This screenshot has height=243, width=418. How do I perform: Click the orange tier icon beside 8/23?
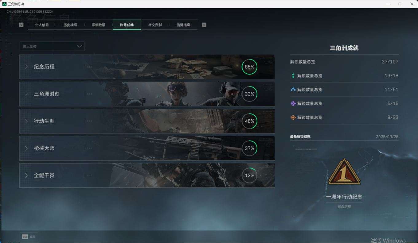[293, 118]
